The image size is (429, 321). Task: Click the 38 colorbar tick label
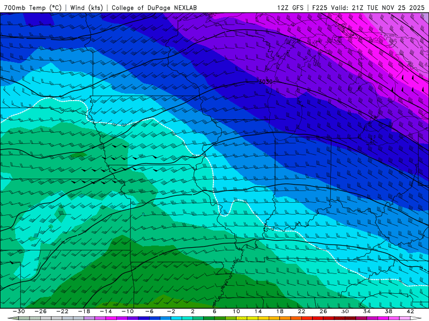(x=388, y=311)
